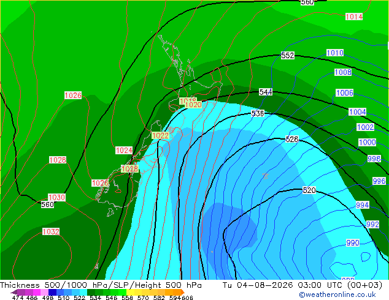Select the 552 height contour label

point(288,56)
